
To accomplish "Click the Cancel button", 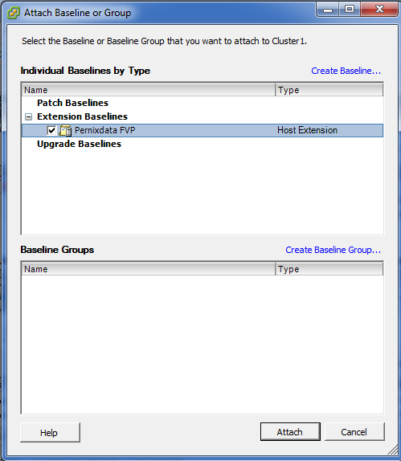I will (354, 432).
